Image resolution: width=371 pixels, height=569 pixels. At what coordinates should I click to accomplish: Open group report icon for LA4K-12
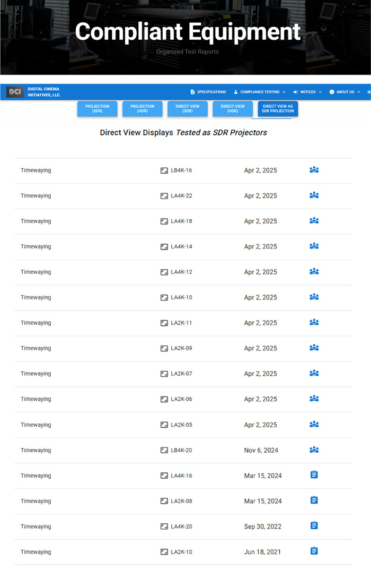tap(314, 271)
